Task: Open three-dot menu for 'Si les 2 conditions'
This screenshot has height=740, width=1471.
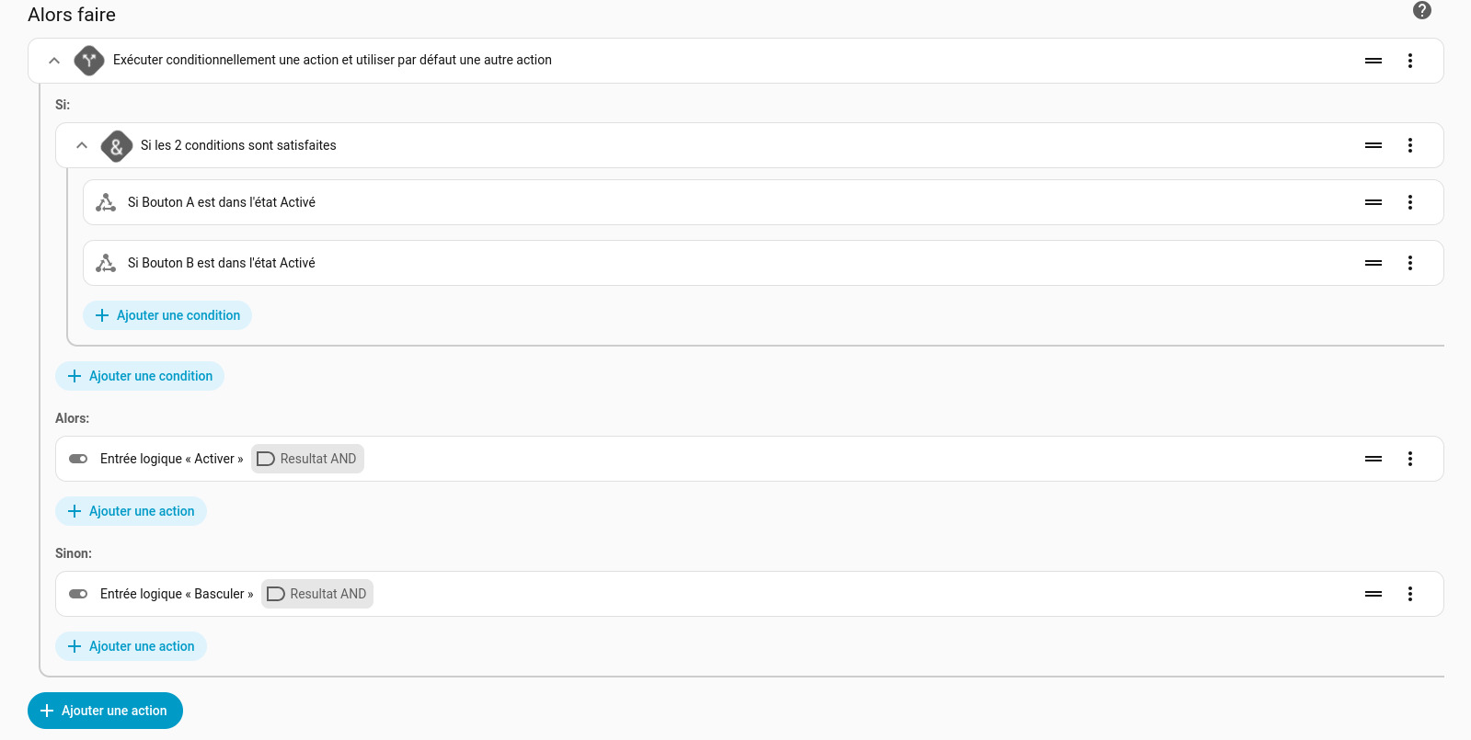Action: click(1409, 145)
